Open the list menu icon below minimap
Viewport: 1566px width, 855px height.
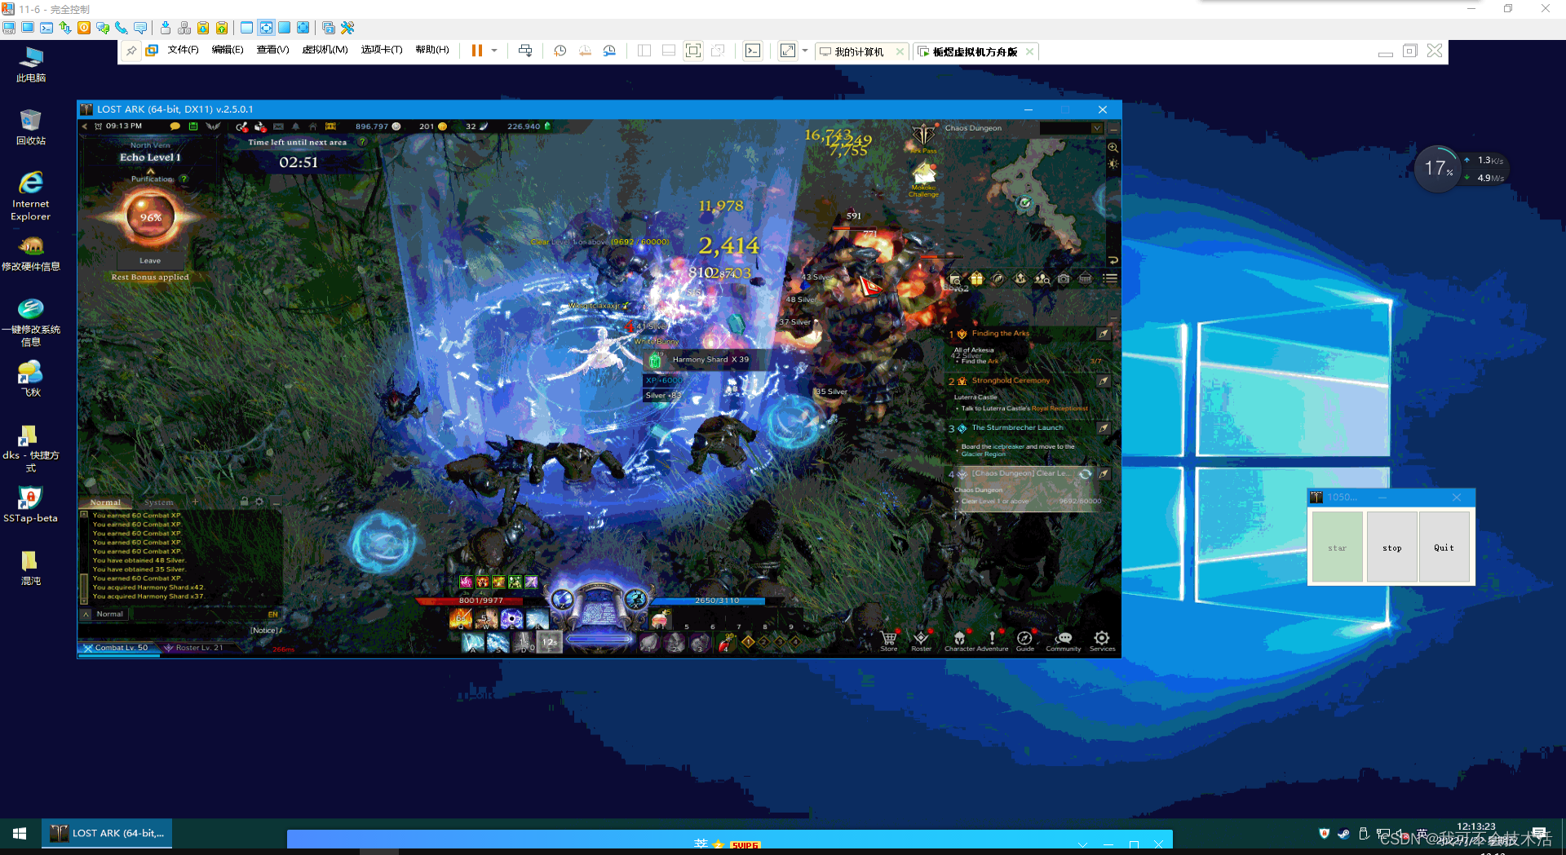tap(1110, 279)
